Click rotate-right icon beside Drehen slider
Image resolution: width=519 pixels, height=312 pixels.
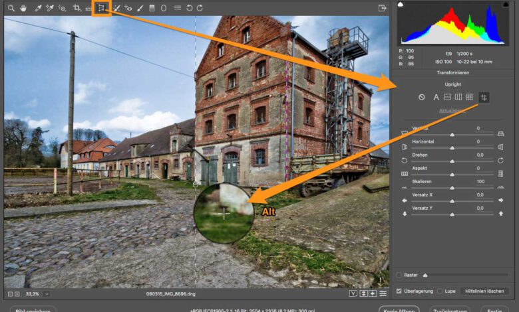tap(500, 161)
